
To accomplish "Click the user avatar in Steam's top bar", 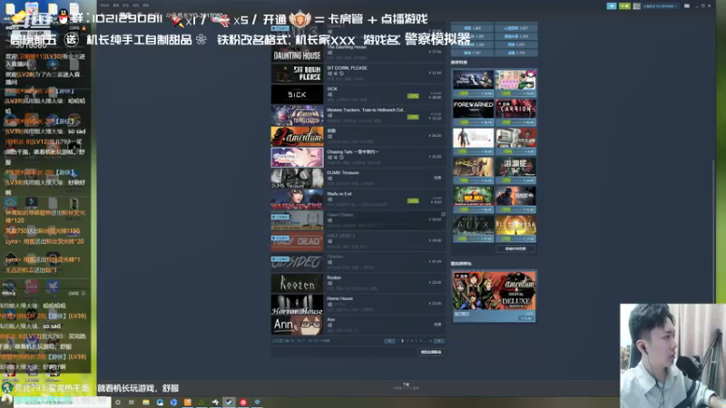I will (637, 6).
